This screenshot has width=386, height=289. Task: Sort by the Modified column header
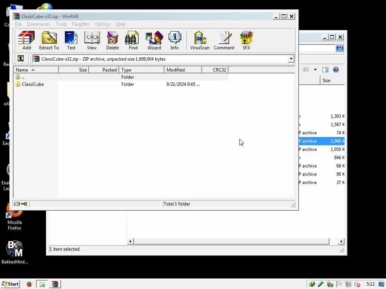click(183, 70)
